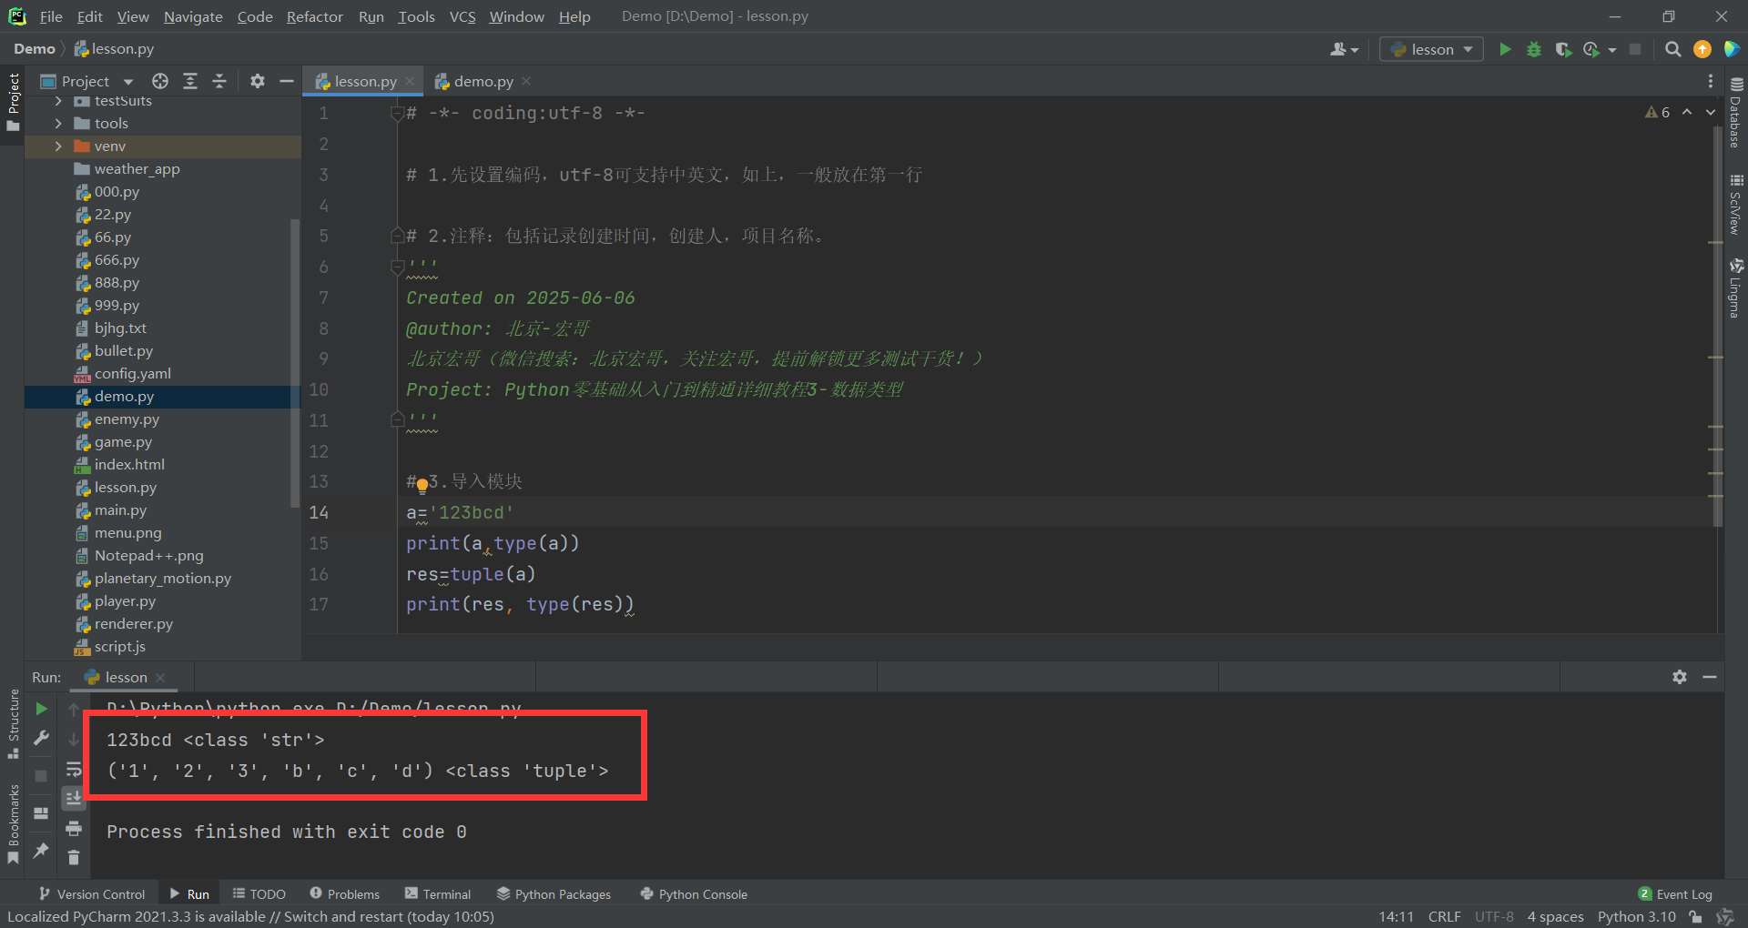
Task: Expand the tools folder
Action: pyautogui.click(x=58, y=123)
